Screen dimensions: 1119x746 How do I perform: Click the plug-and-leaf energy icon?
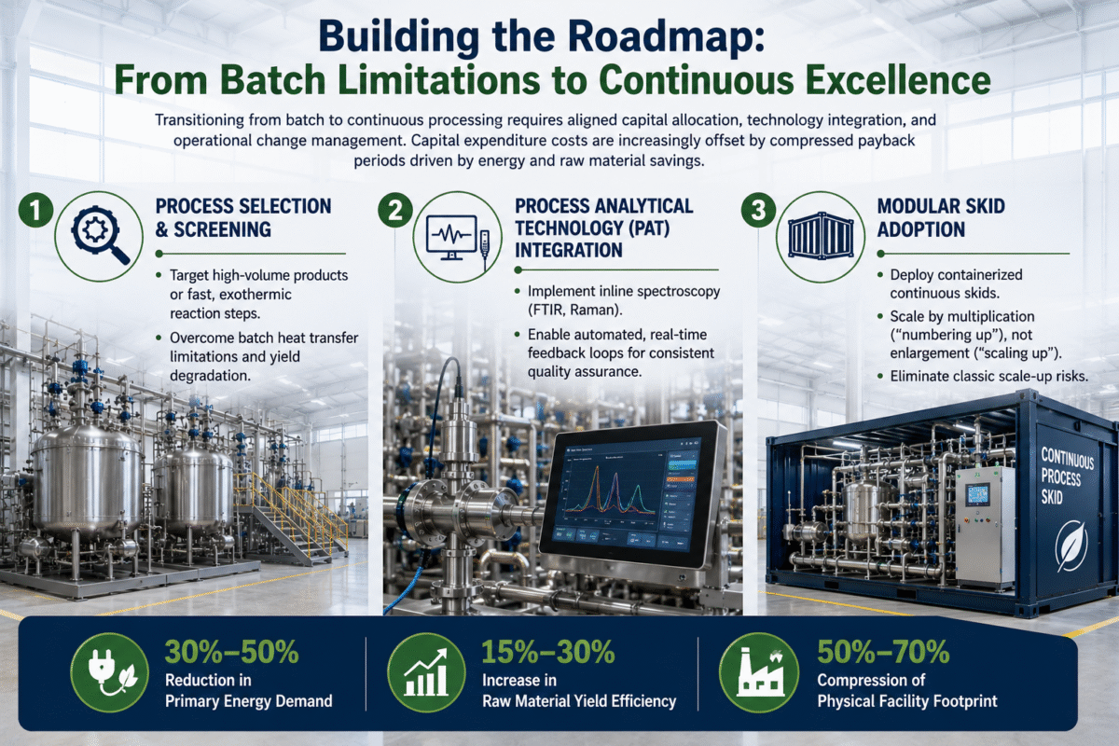[x=110, y=670]
